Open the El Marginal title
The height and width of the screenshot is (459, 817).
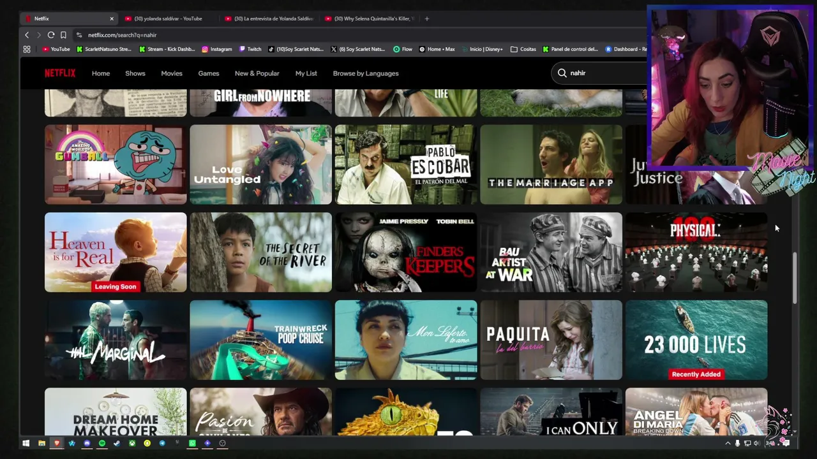pos(116,340)
